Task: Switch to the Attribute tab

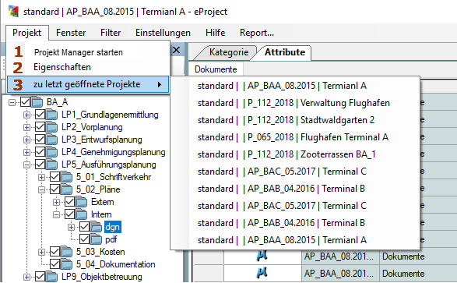Action: click(x=285, y=52)
